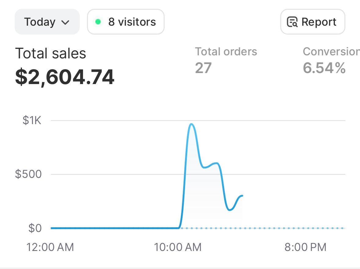Open the Today date range dropdown

47,22
